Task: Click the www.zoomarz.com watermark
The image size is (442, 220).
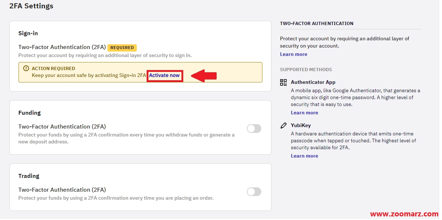Action: 404,214
